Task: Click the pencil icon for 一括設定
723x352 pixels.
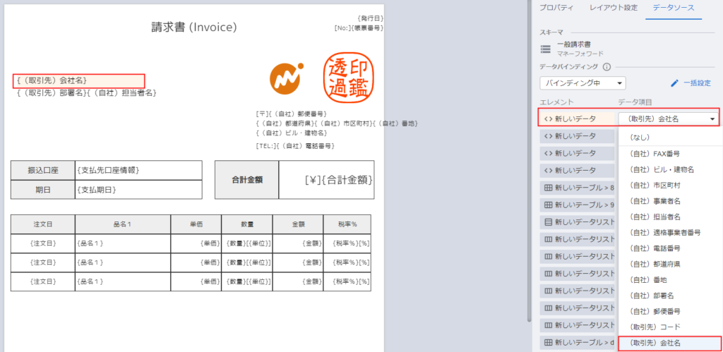Action: (x=674, y=83)
